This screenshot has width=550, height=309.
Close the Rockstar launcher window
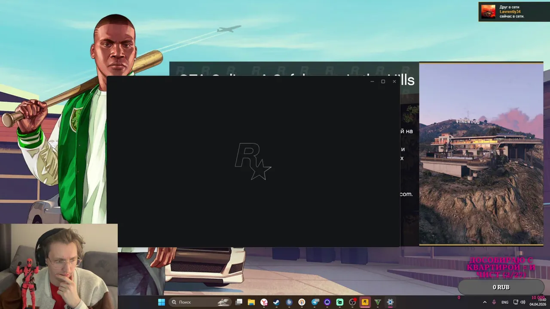(x=394, y=82)
